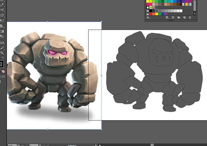Select the Scissors tool in the toolbar
Viewport: 207px width, 146px height.
pyautogui.click(x=2, y=10)
